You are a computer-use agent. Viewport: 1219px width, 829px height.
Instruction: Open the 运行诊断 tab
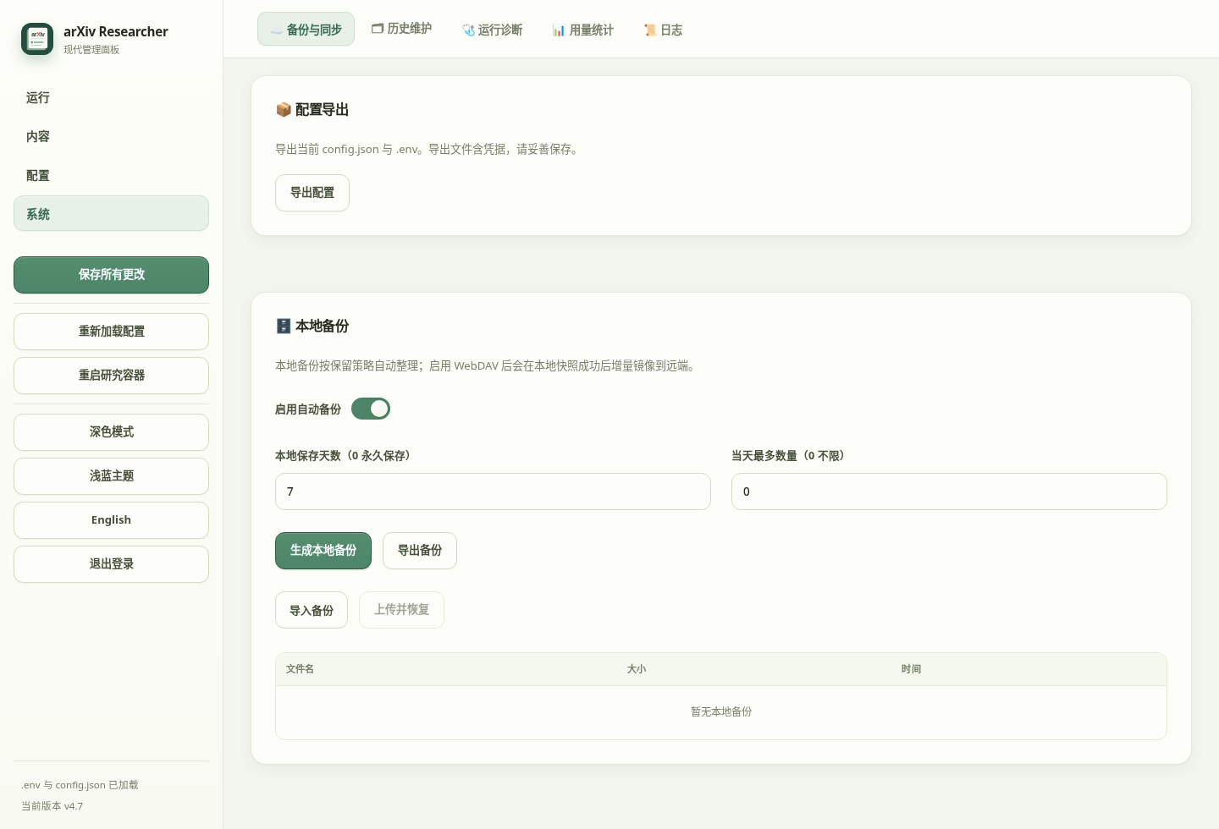click(492, 30)
